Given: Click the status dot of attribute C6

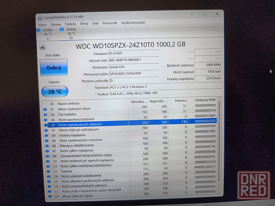Looking at the screenshot, I should pyautogui.click(x=49, y=187).
